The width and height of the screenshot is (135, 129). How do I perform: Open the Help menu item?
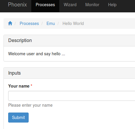pos(112,5)
